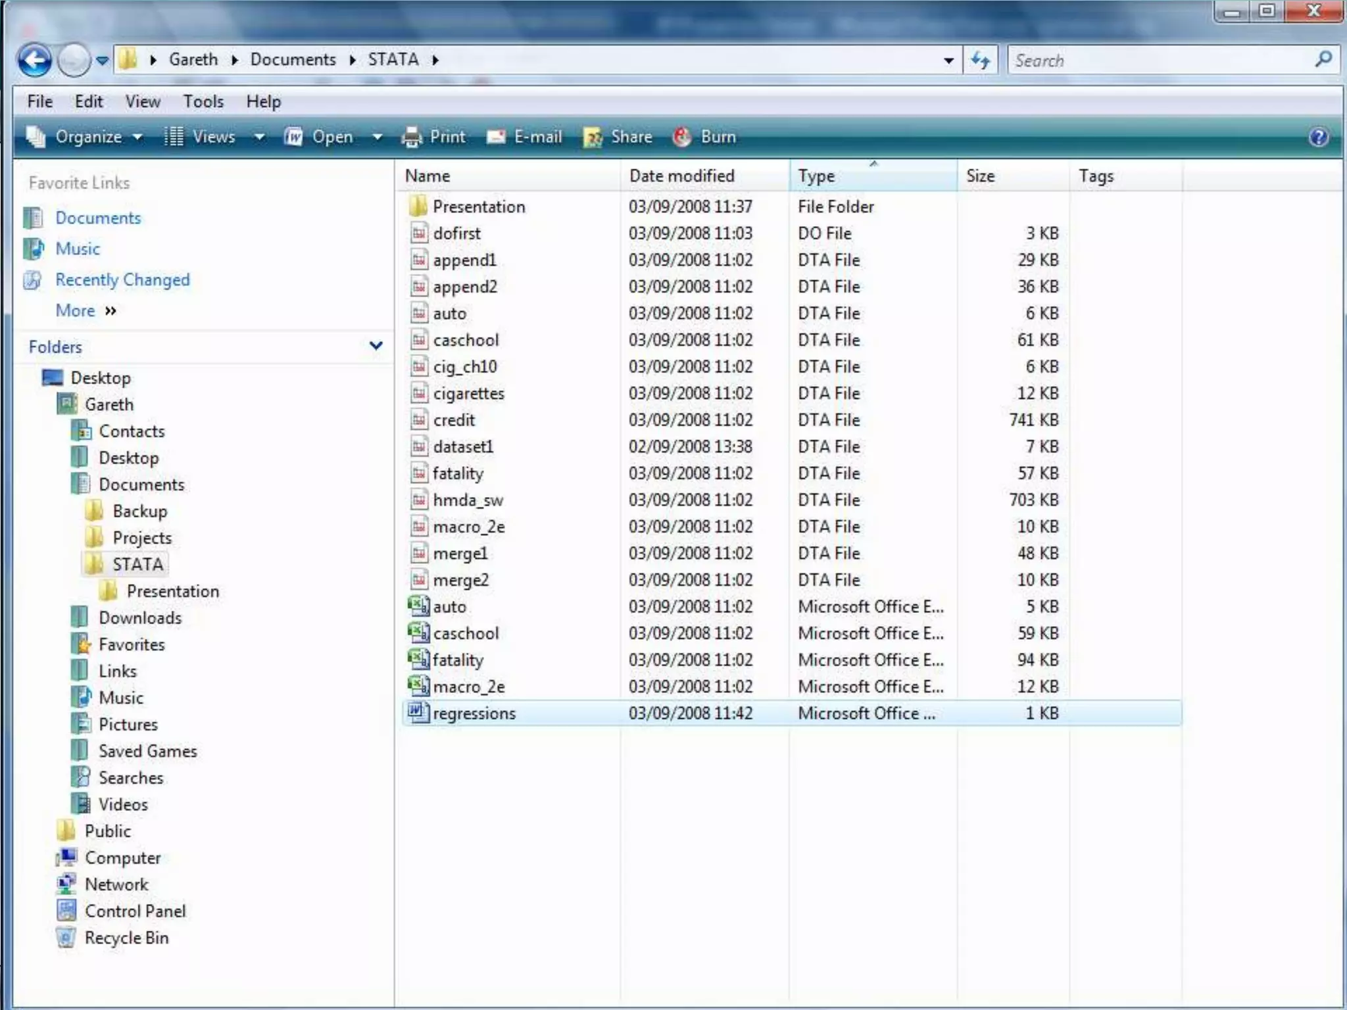1347x1010 pixels.
Task: Click the Share toolbar button
Action: (x=618, y=137)
